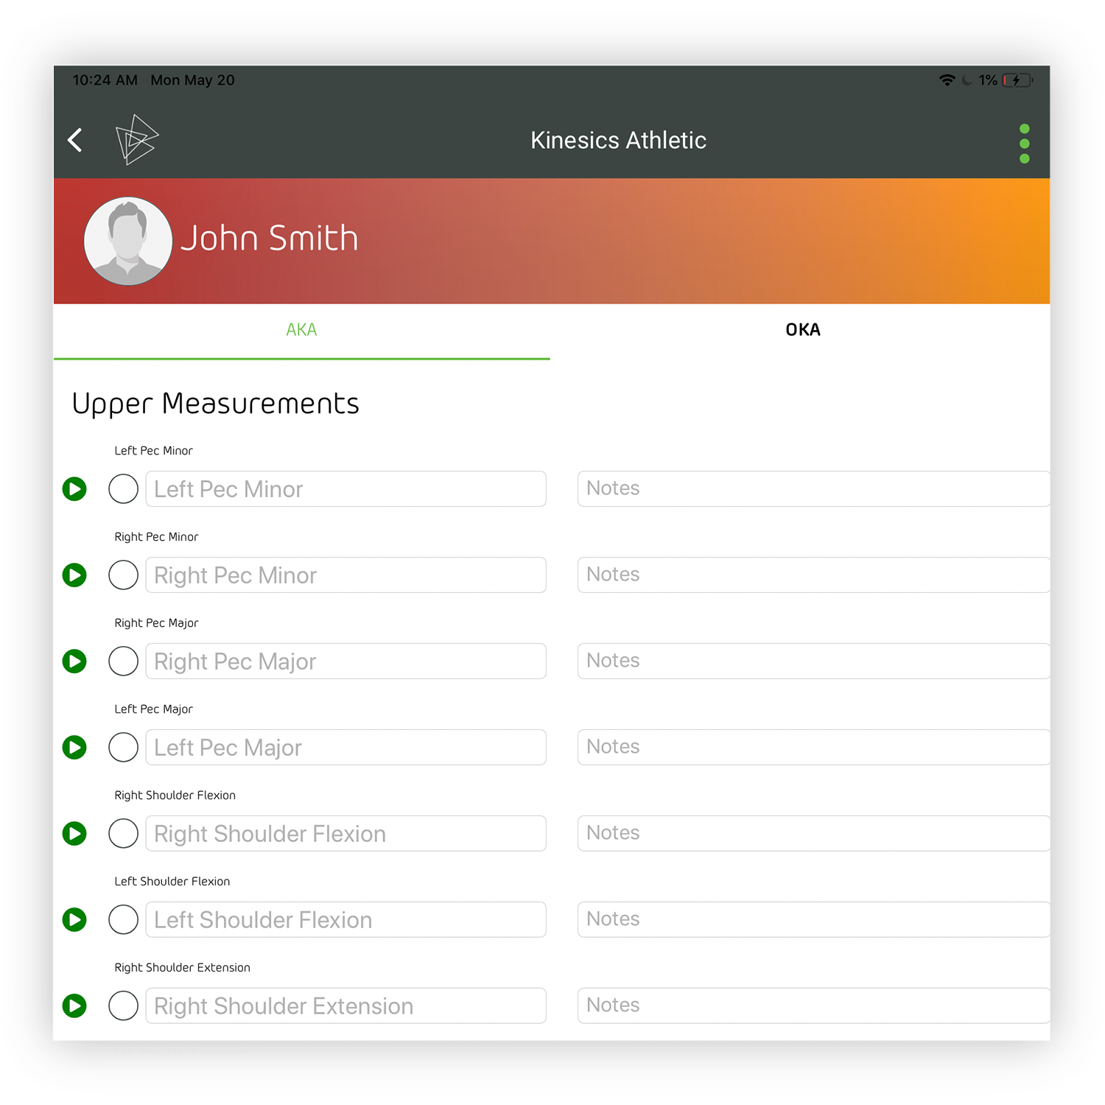Tap the Do Not Disturb moon icon
Image resolution: width=1105 pixels, height=1105 pixels.
pyautogui.click(x=967, y=80)
